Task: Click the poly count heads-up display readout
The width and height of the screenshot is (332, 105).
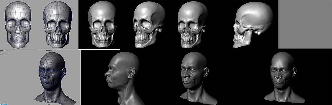Action: tap(5, 53)
